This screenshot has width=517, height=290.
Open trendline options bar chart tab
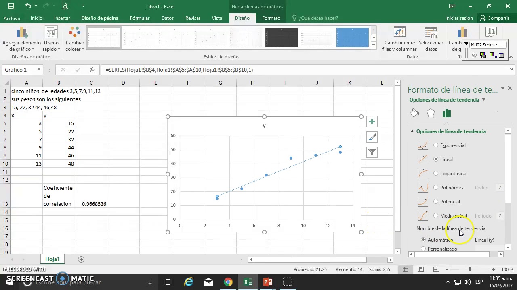point(446,113)
